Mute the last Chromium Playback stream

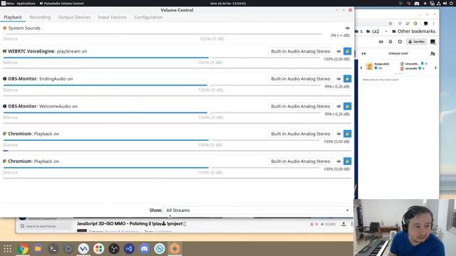pyautogui.click(x=338, y=161)
